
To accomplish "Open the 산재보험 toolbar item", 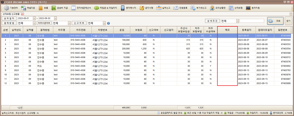I will coord(231,8).
